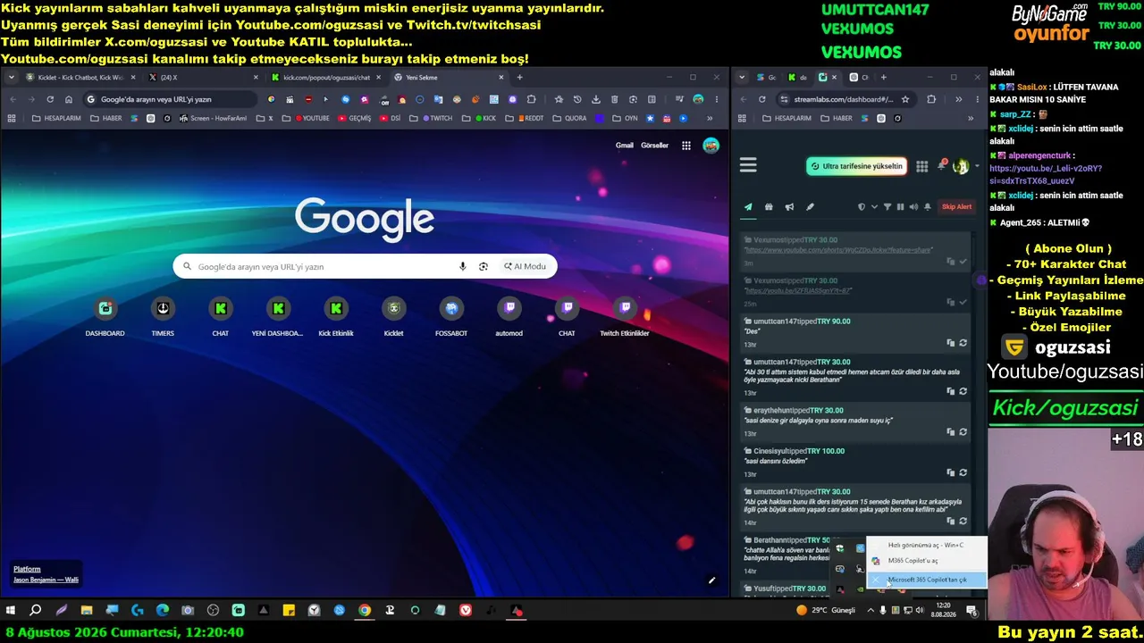Pause the Streamlabs alert queue
Screen dimensions: 1144x643
pyautogui.click(x=900, y=207)
